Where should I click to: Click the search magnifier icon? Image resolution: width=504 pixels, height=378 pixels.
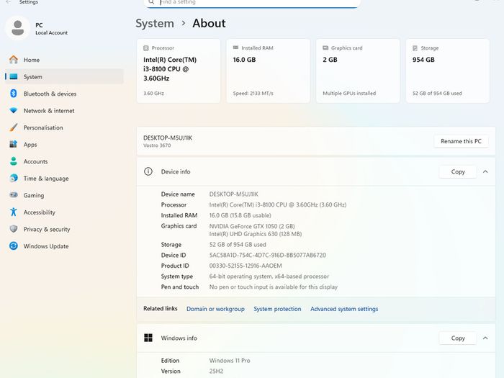(x=151, y=2)
